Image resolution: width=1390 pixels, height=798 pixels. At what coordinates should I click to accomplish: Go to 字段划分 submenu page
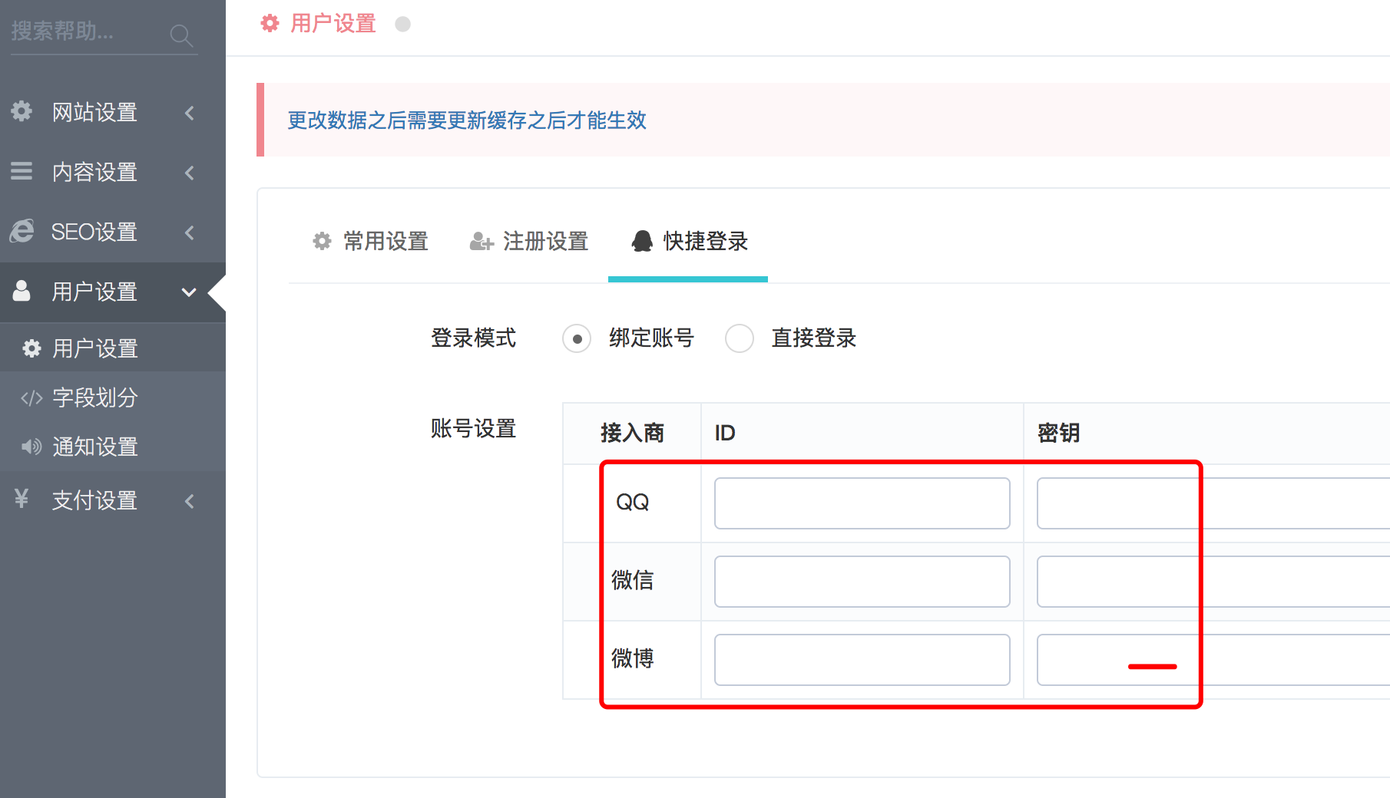[x=113, y=397]
